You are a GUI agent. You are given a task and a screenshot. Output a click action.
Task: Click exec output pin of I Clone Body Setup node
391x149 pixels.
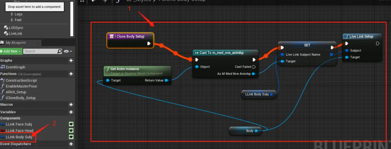click(149, 44)
